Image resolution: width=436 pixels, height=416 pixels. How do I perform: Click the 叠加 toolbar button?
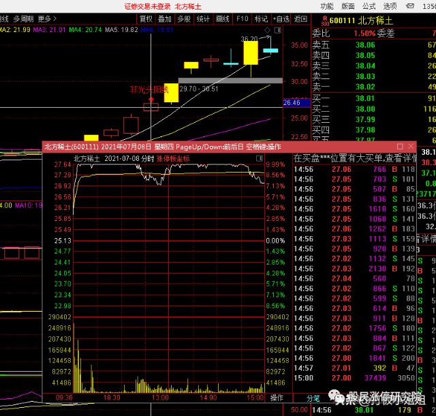[x=165, y=19]
